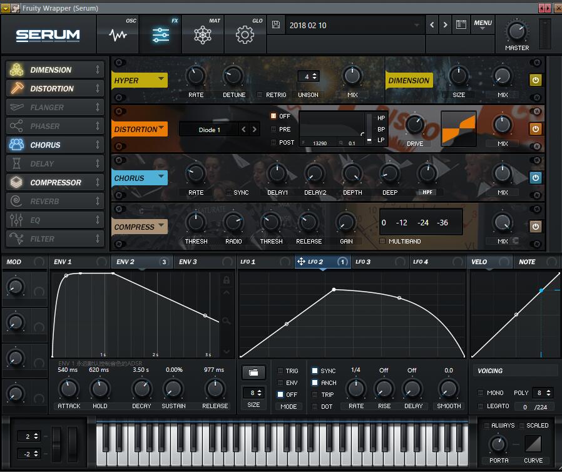Select next distortion type arrow
The image size is (562, 472).
[x=255, y=130]
